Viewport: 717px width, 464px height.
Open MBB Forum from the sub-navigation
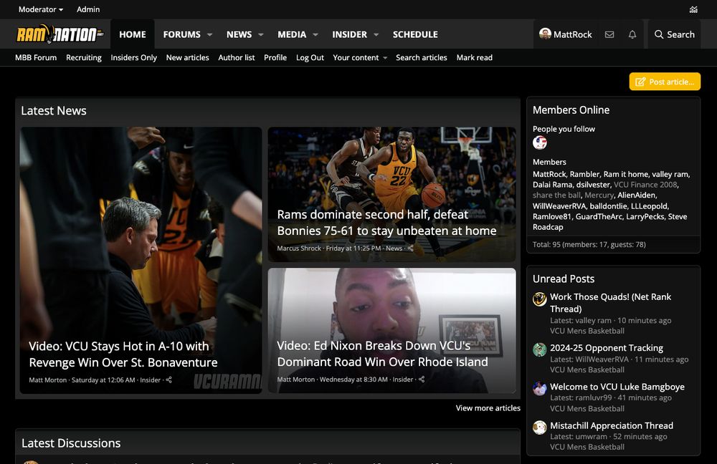tap(36, 57)
